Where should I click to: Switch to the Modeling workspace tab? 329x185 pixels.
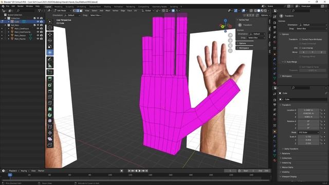point(58,7)
